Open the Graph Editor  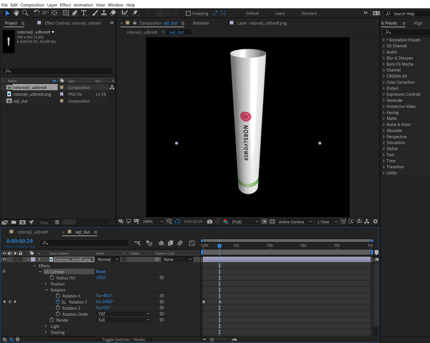pyautogui.click(x=192, y=243)
